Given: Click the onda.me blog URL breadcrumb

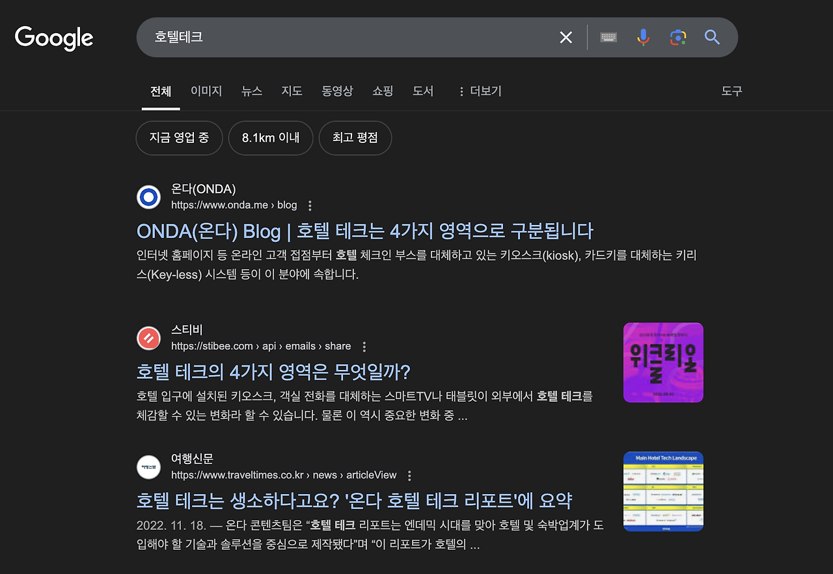Looking at the screenshot, I should [x=234, y=205].
